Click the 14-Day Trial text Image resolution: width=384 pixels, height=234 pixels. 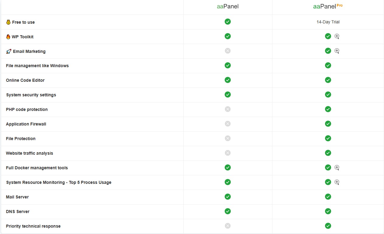click(x=328, y=22)
